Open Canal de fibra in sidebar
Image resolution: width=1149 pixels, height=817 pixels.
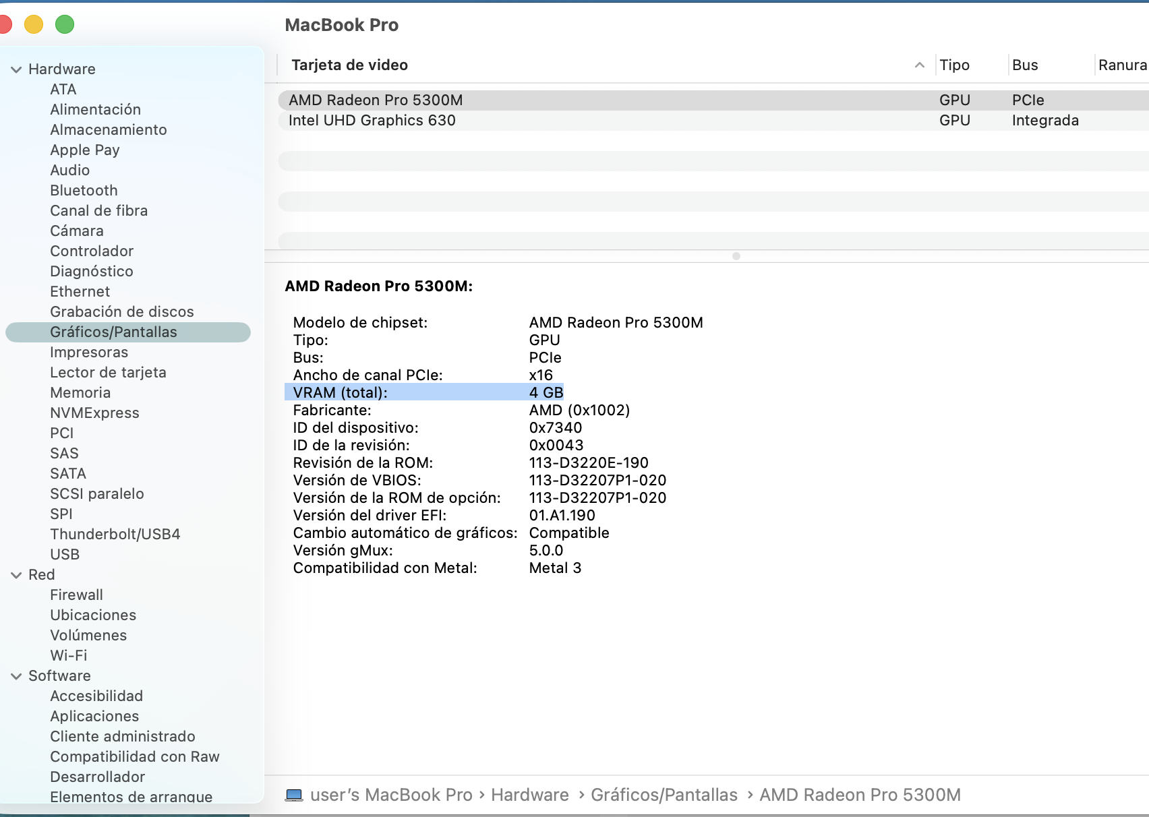point(99,211)
